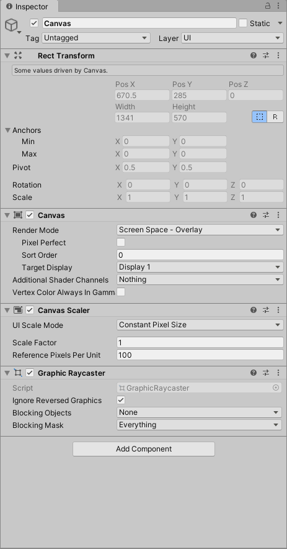287x549 pixels.
Task: Uncheck Ignore Reversed Graphics
Action: (x=121, y=400)
